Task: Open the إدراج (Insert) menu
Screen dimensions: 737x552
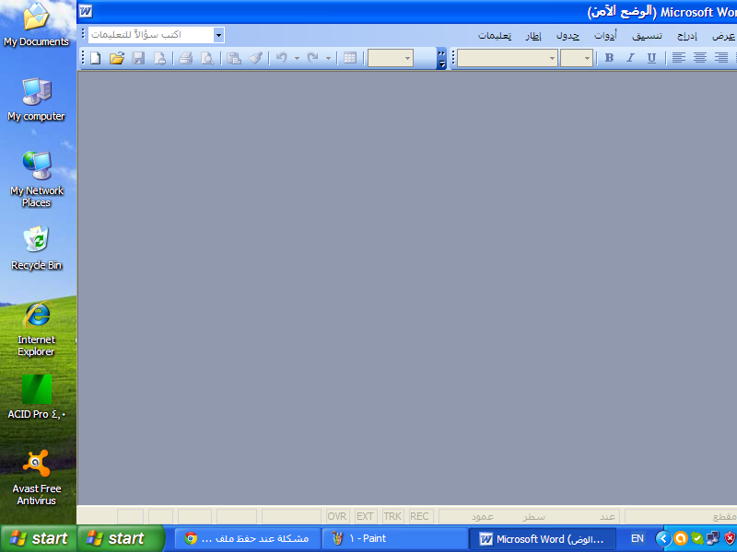Action: [686, 36]
